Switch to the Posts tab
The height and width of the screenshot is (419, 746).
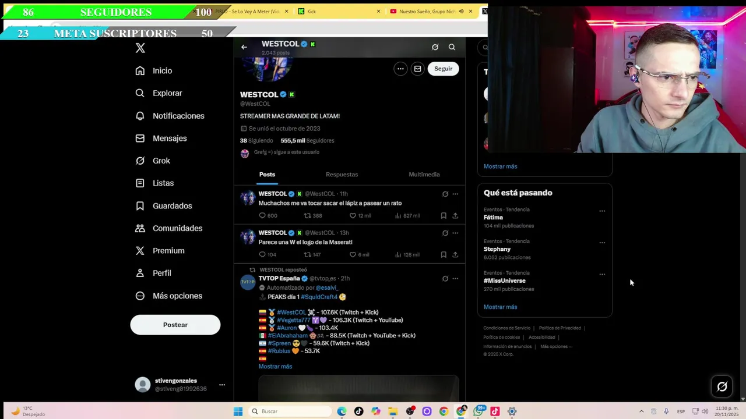[267, 175]
